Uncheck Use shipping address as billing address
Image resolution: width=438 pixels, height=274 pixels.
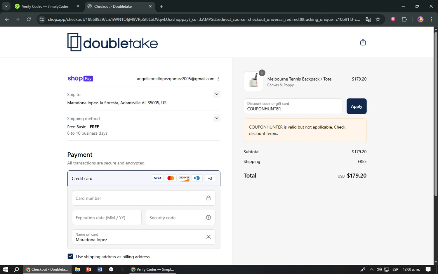70,256
